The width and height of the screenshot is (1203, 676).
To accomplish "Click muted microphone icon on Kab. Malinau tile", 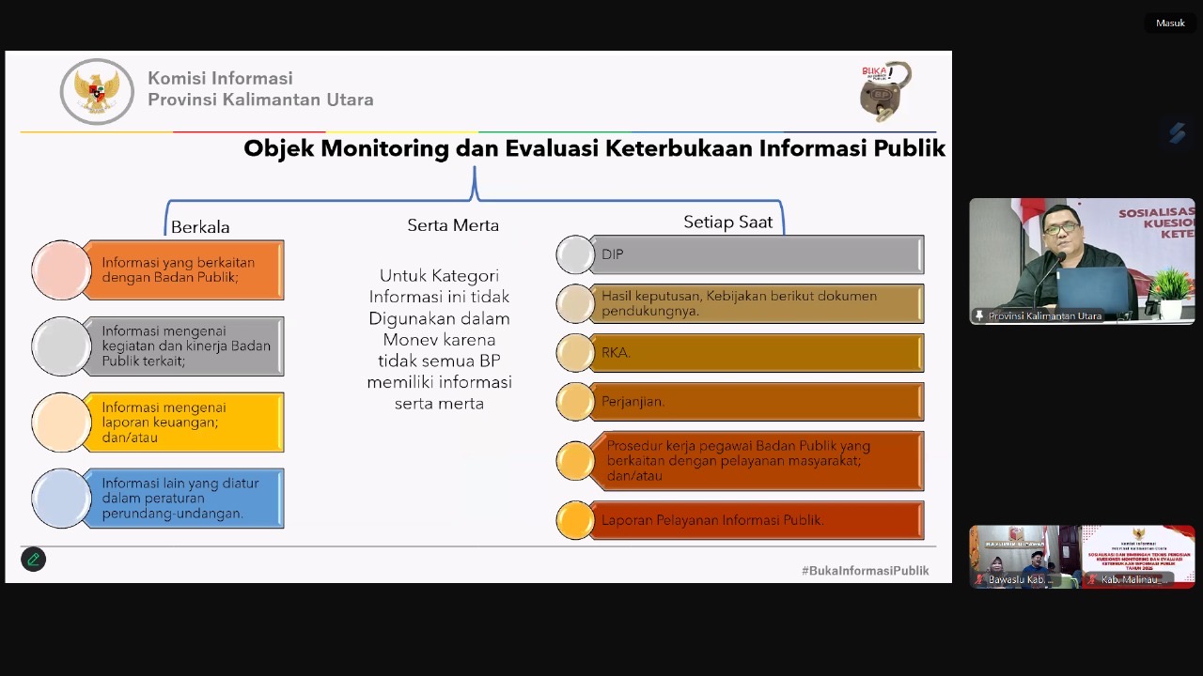I will (1093, 580).
